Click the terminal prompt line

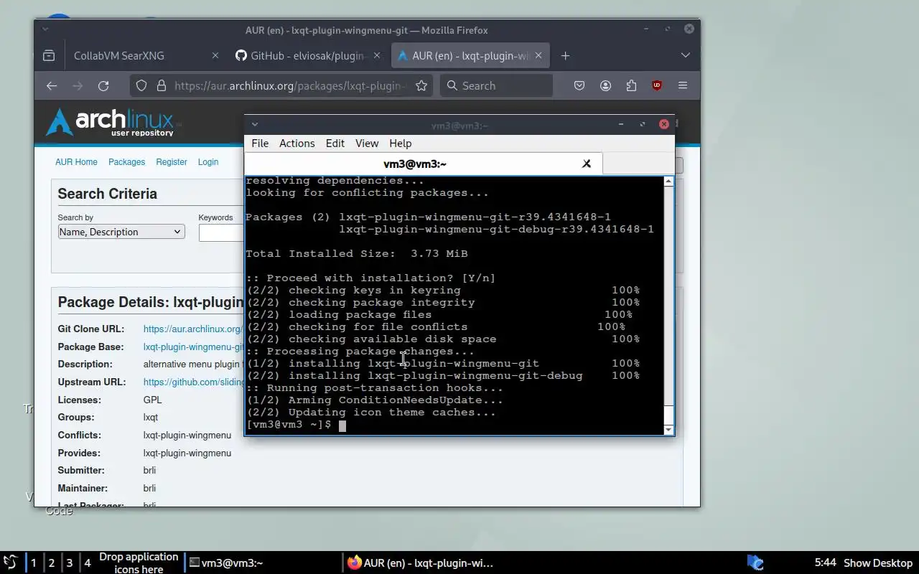[296, 425]
